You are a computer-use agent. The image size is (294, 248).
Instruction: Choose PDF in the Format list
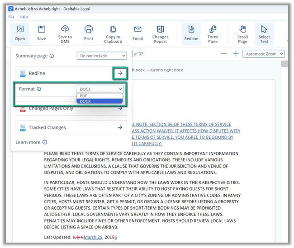(100, 96)
